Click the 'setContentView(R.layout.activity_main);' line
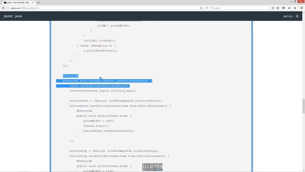The height and width of the screenshot is (172, 305). coord(103,91)
